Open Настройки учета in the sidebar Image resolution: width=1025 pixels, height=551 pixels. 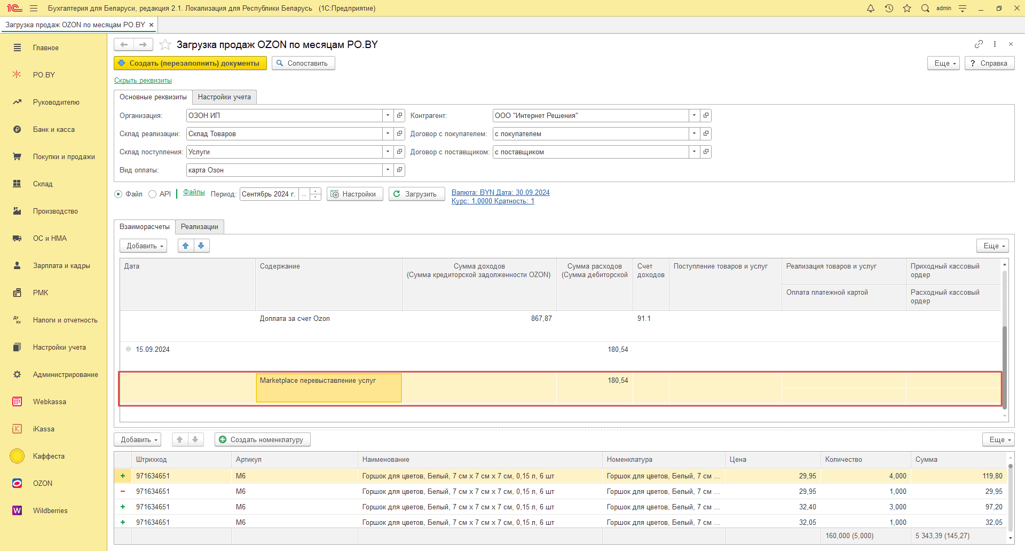(x=59, y=347)
